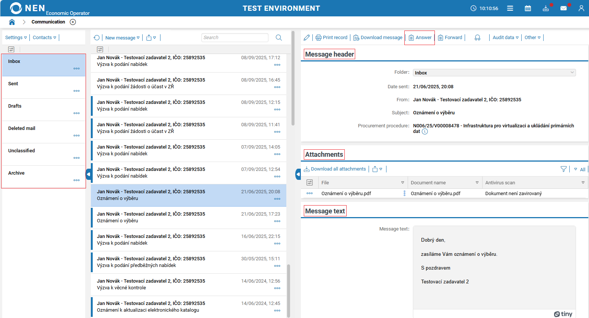Open the Other dropdown
The height and width of the screenshot is (318, 589).
point(532,38)
